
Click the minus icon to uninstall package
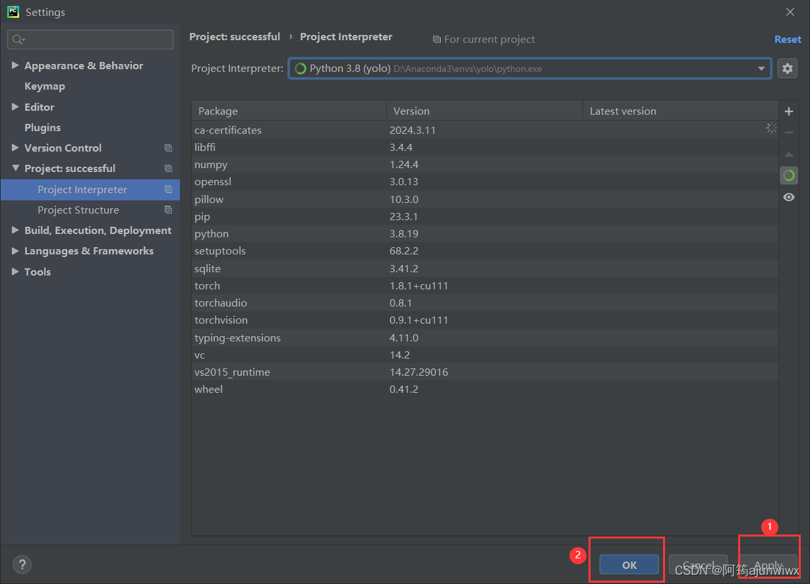(x=789, y=132)
